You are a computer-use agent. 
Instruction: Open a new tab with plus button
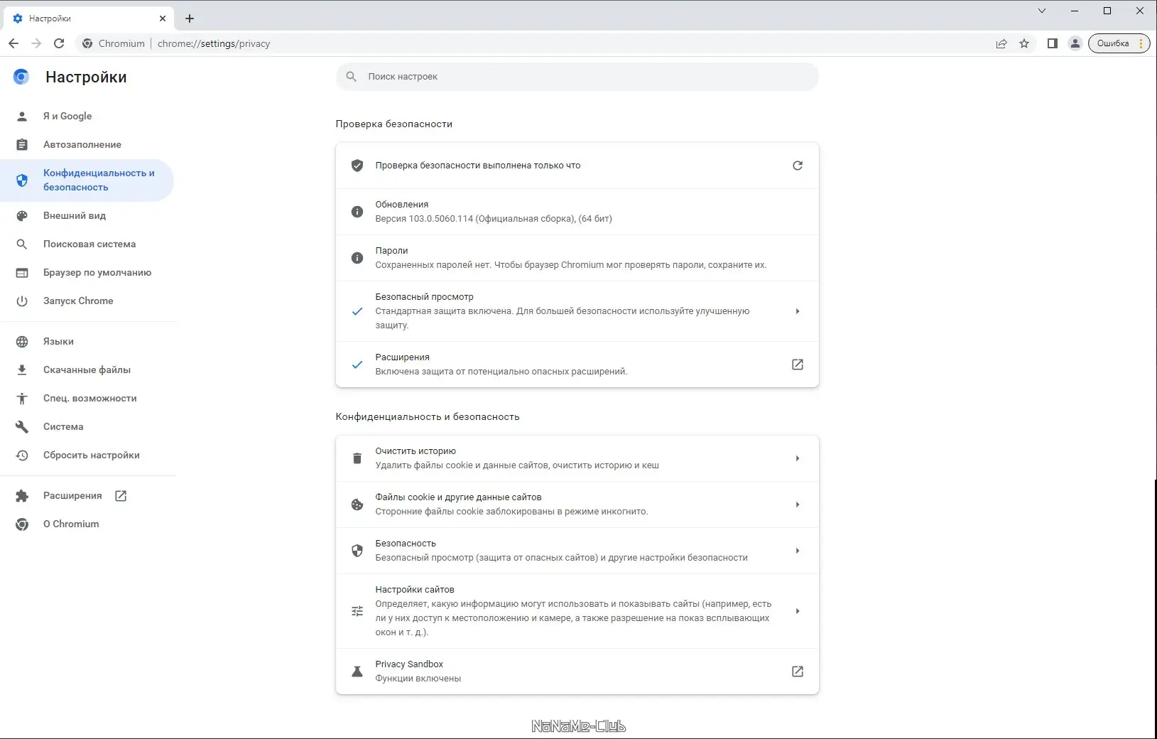pyautogui.click(x=190, y=18)
